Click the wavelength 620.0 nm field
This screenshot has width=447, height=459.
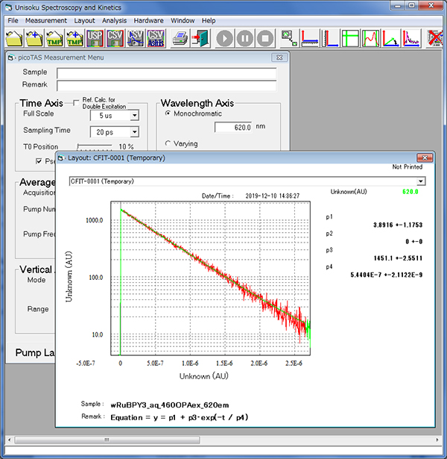click(x=233, y=128)
